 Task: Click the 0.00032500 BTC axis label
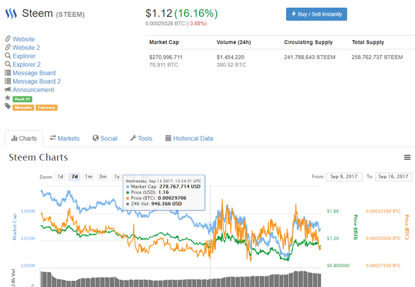383,211
